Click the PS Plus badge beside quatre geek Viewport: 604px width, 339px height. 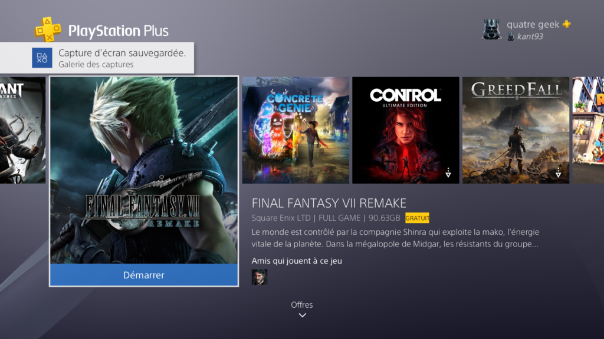[567, 24]
